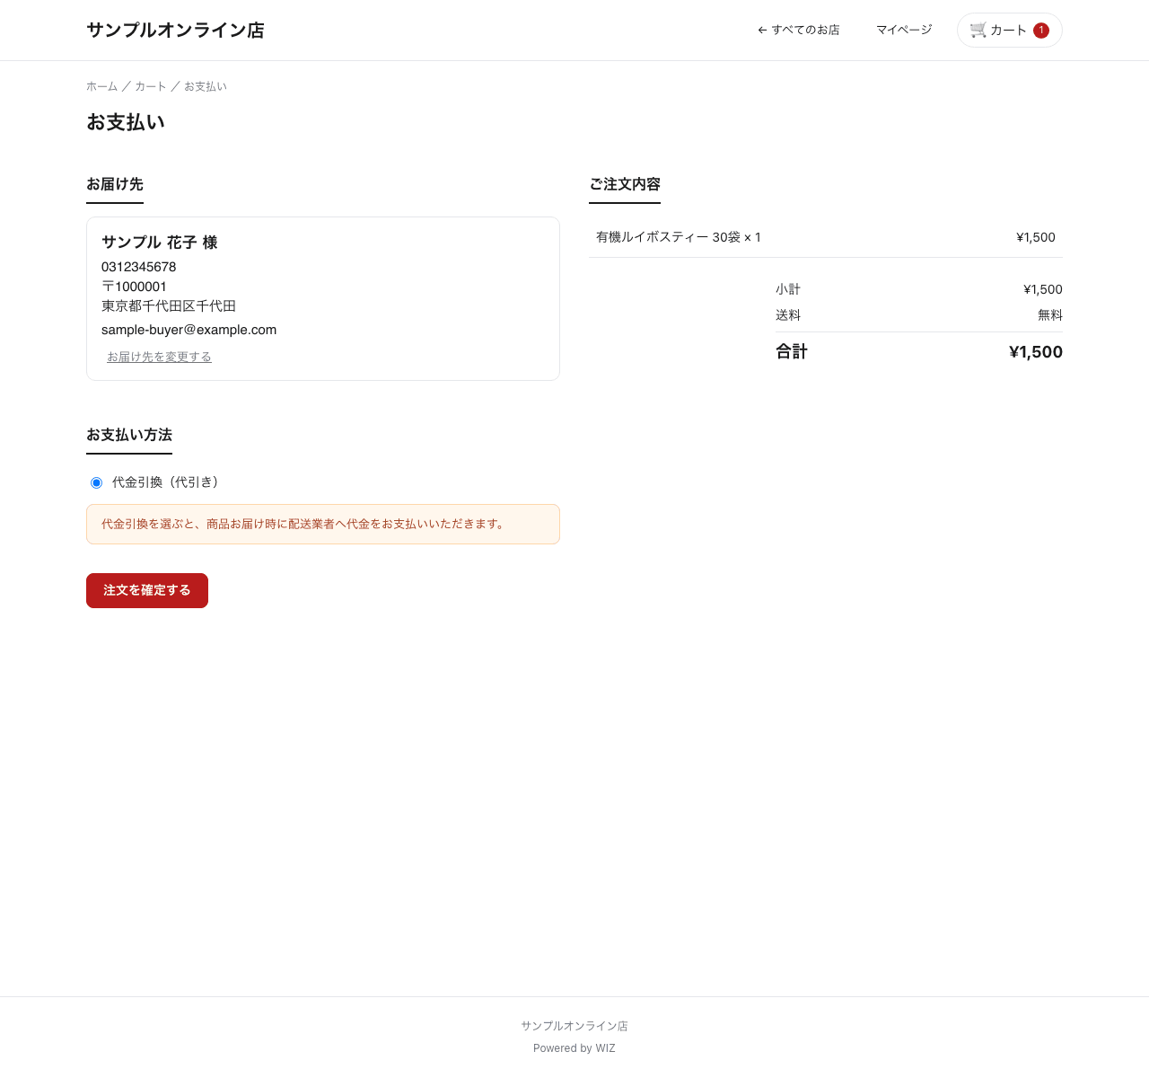Click the 合計 total amount ¥1,500

[1036, 352]
